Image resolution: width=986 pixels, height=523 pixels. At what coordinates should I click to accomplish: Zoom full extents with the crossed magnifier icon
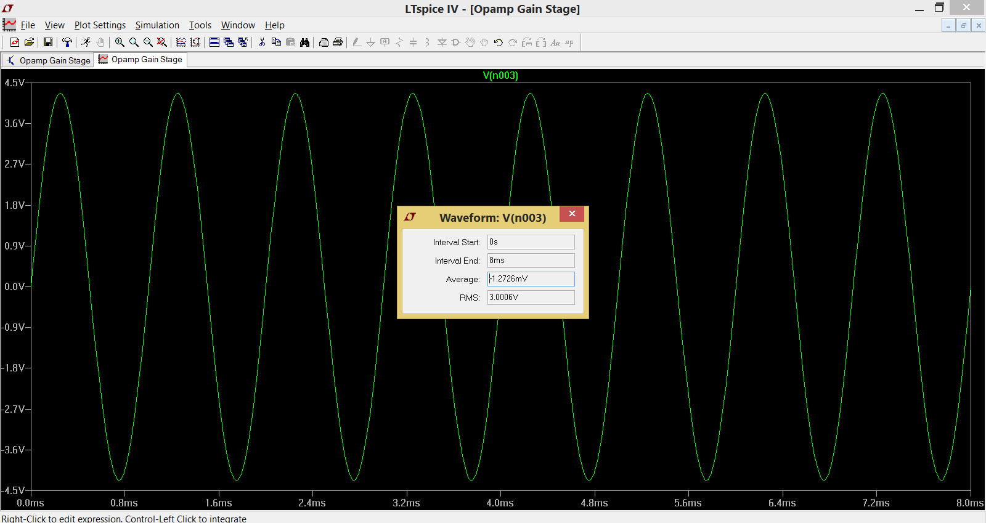coord(162,42)
